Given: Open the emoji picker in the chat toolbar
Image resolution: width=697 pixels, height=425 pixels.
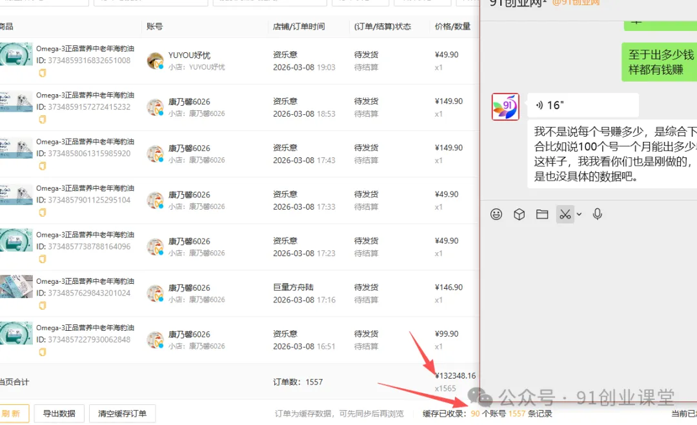Looking at the screenshot, I should [496, 213].
